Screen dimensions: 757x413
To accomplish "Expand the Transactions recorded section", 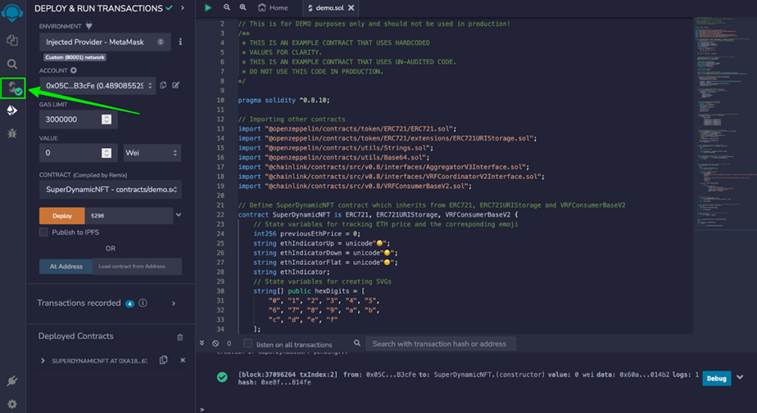I will 174,303.
